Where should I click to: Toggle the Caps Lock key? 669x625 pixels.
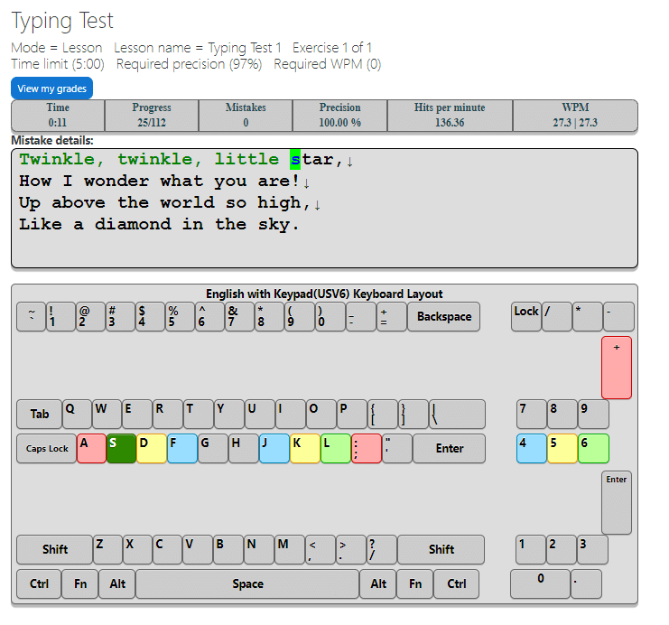46,449
